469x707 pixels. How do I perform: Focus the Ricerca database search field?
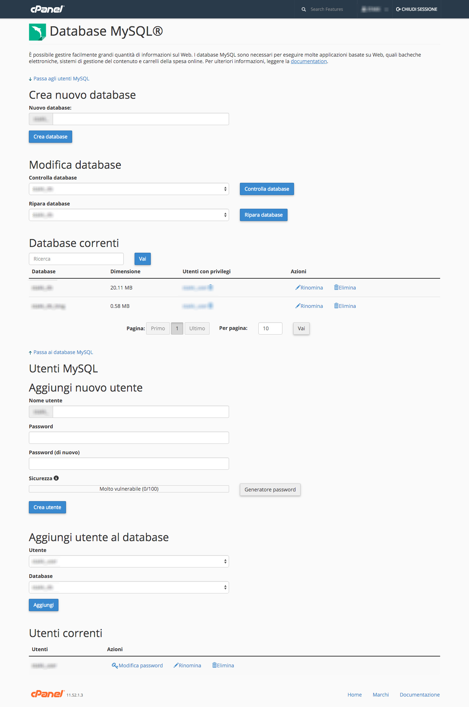click(x=76, y=259)
